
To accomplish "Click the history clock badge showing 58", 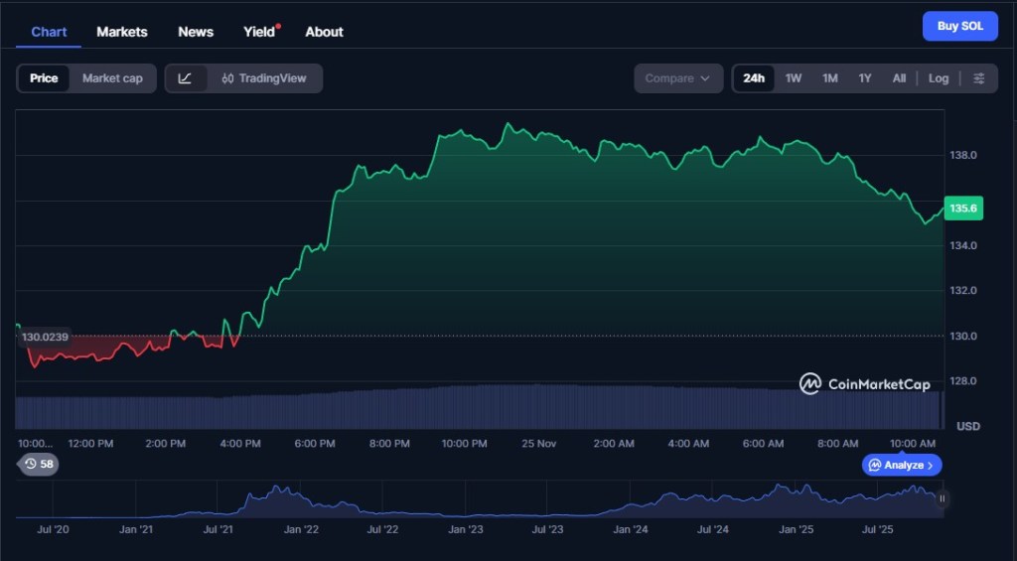I will [x=40, y=464].
